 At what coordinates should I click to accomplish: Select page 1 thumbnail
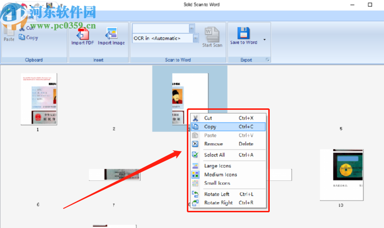point(39,99)
